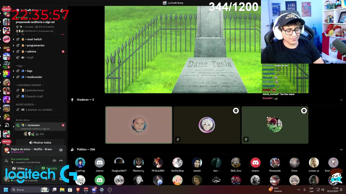Open jhoann audience avatar
Screen dimensions: 346x194
[255, 162]
